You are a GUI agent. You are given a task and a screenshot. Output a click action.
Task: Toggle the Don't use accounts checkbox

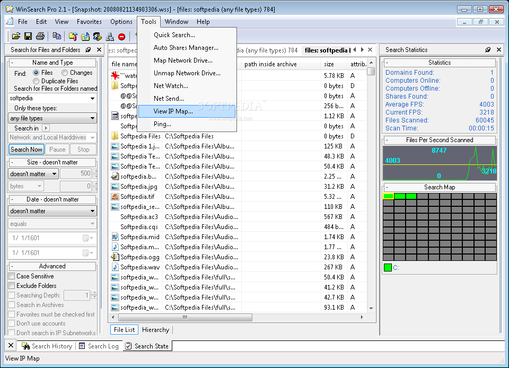pyautogui.click(x=12, y=323)
